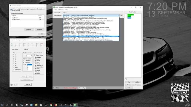Open the Links menu
Image resolution: width=191 pixels, height=107 pixels.
coord(66,10)
